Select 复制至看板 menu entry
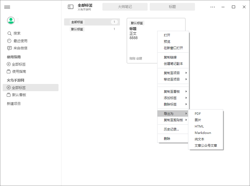Viewport: 250px width, 186px height. pos(173,92)
